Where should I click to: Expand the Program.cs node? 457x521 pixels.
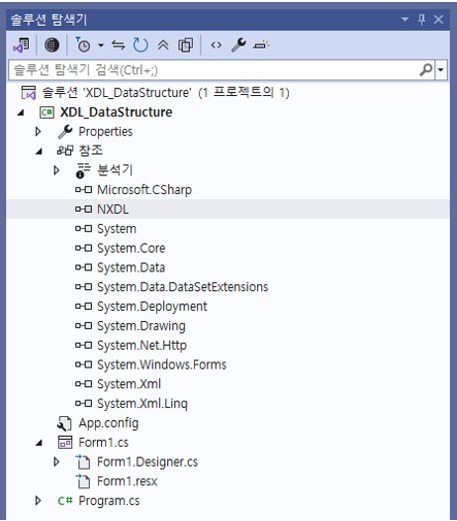pyautogui.click(x=38, y=501)
